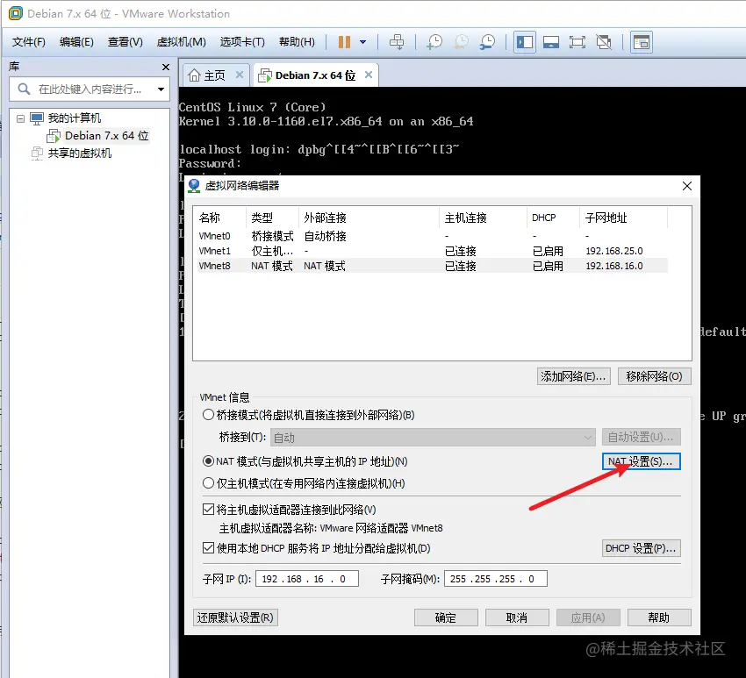This screenshot has height=678, width=746.
Task: Select 桥接模式 radio button
Action: click(208, 415)
